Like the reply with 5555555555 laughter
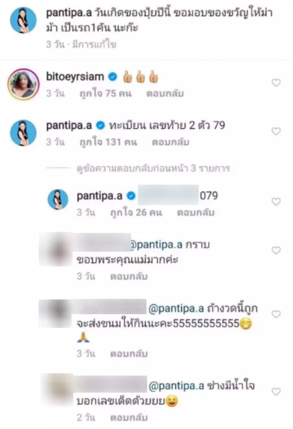 pyautogui.click(x=276, y=314)
